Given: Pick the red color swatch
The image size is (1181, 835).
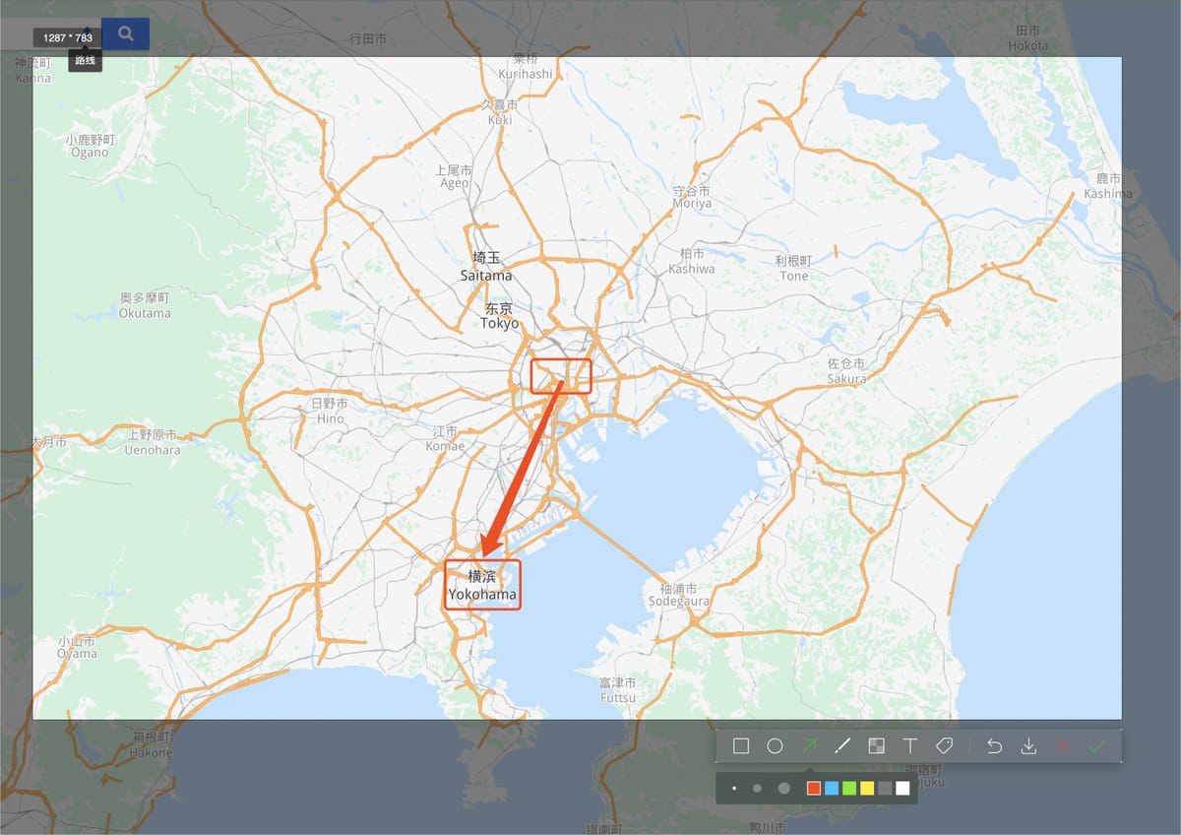Looking at the screenshot, I should pos(813,788).
